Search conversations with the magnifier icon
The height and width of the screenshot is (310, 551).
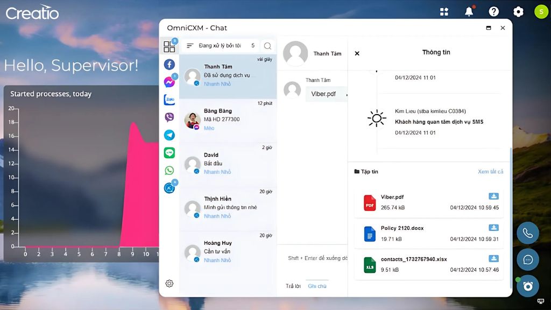click(267, 46)
